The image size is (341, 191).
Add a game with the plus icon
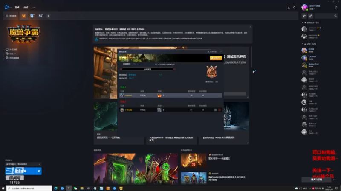coord(49,16)
